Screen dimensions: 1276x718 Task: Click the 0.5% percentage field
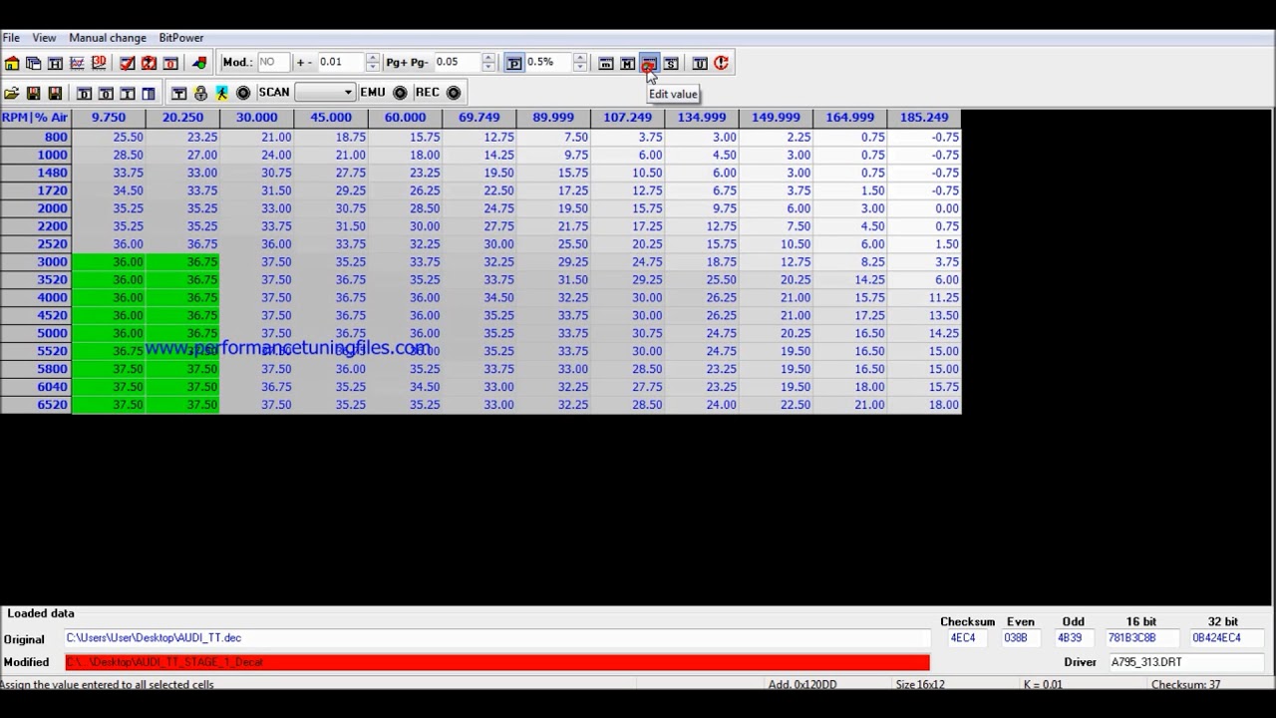tap(548, 62)
